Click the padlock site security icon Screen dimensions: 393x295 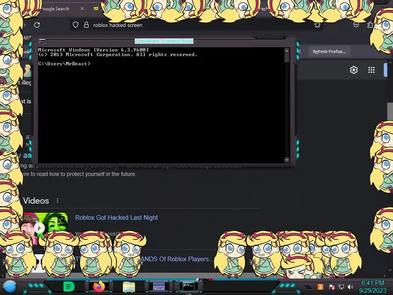86,25
